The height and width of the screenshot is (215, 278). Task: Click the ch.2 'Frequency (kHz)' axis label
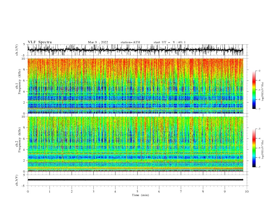click(x=20, y=140)
